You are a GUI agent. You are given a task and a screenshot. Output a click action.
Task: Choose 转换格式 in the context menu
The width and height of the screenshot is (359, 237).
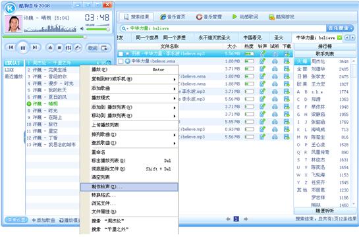coord(129,195)
